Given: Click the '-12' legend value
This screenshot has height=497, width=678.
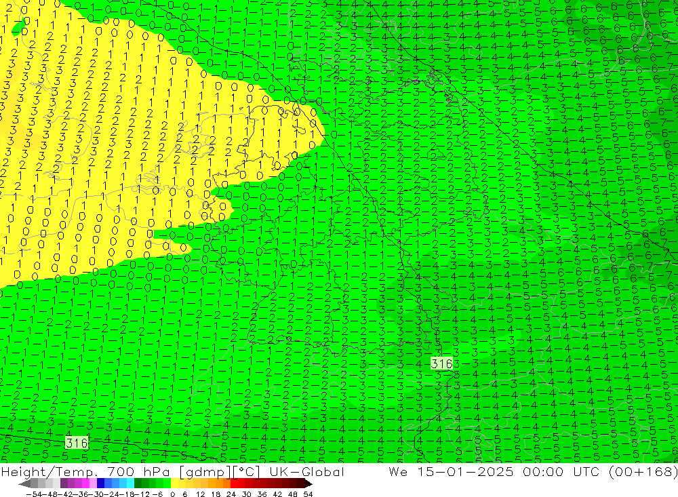Looking at the screenshot, I should pos(142,494).
